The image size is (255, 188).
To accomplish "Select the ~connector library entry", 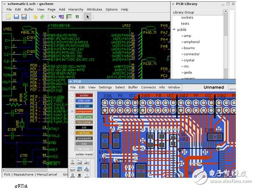I will coord(190,54).
